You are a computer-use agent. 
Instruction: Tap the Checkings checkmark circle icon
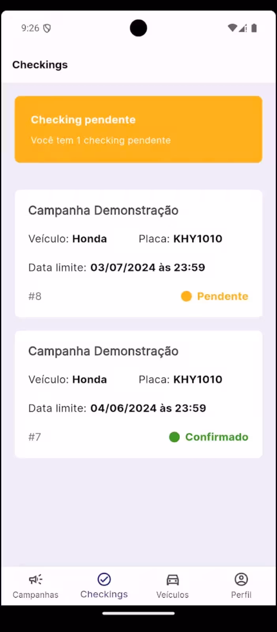[x=104, y=579]
